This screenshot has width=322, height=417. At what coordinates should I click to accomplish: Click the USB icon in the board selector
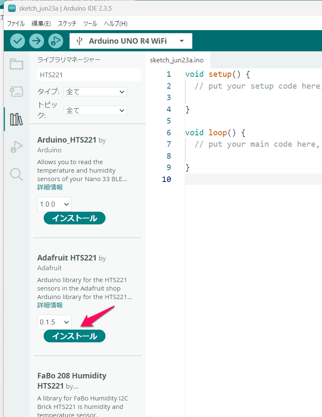coord(79,41)
